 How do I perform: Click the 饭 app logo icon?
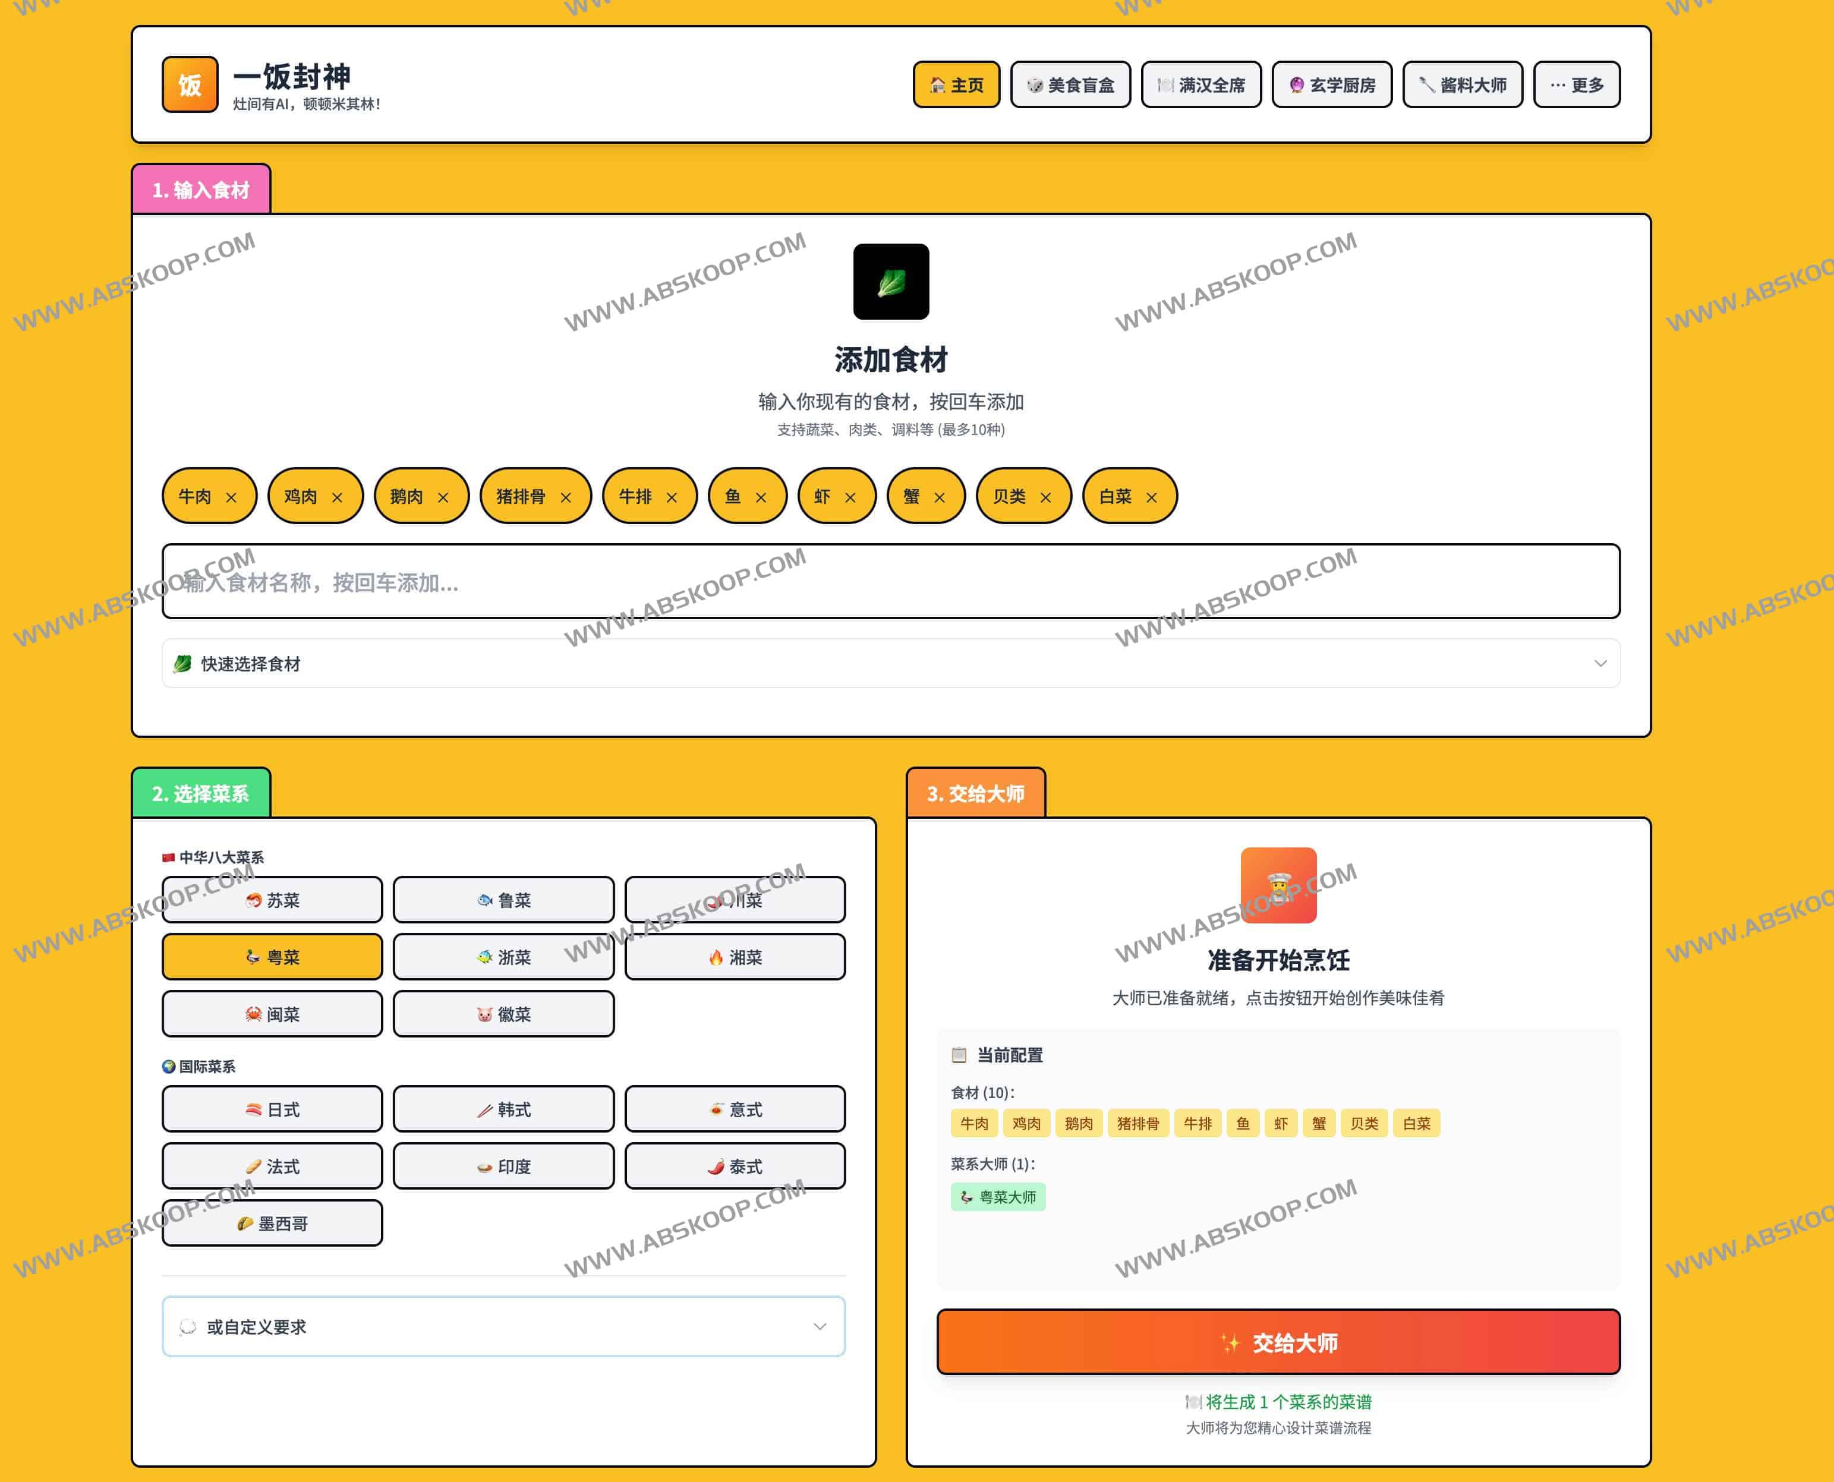click(x=190, y=84)
